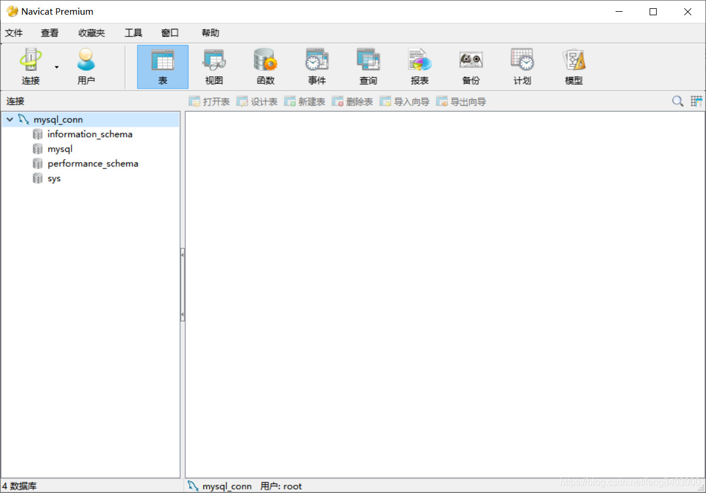Open the Backup (备份) section
Image resolution: width=706 pixels, height=493 pixels.
coord(471,67)
